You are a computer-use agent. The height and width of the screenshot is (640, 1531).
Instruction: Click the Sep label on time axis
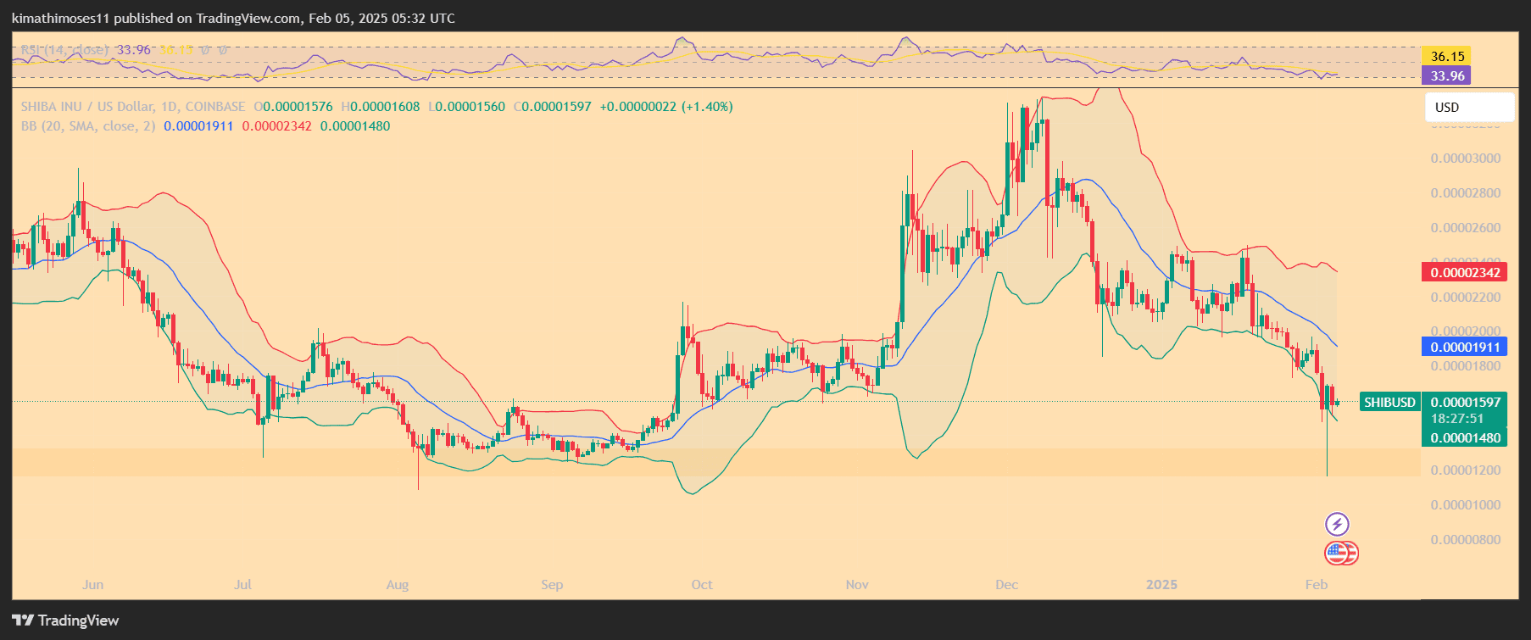pyautogui.click(x=552, y=584)
